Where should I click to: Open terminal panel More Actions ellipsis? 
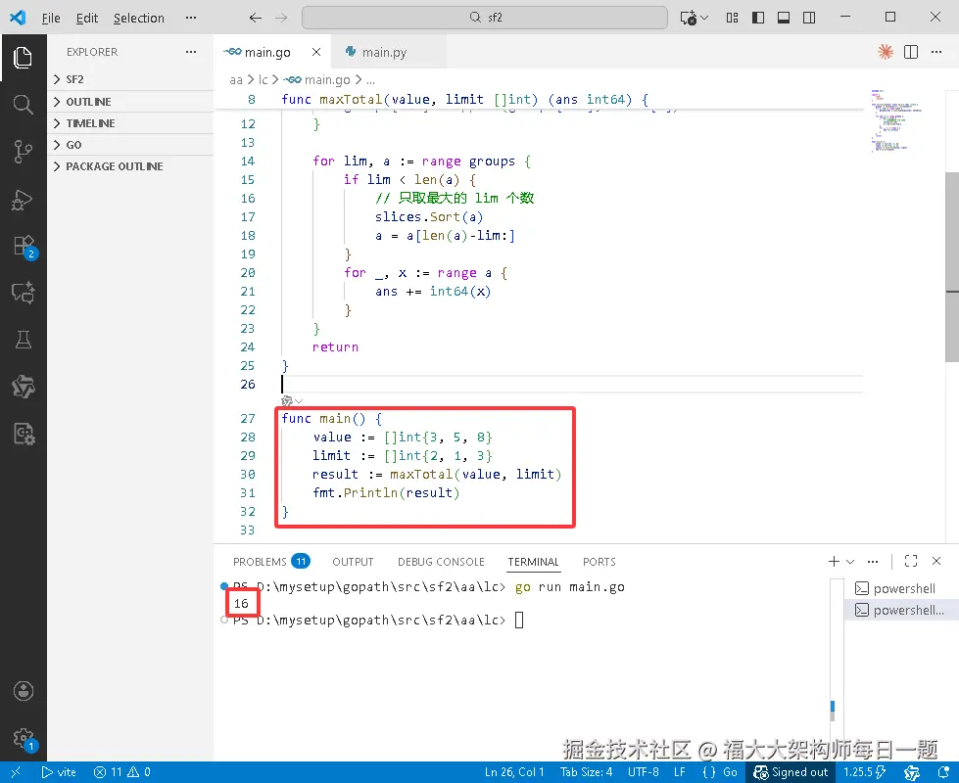coord(873,561)
